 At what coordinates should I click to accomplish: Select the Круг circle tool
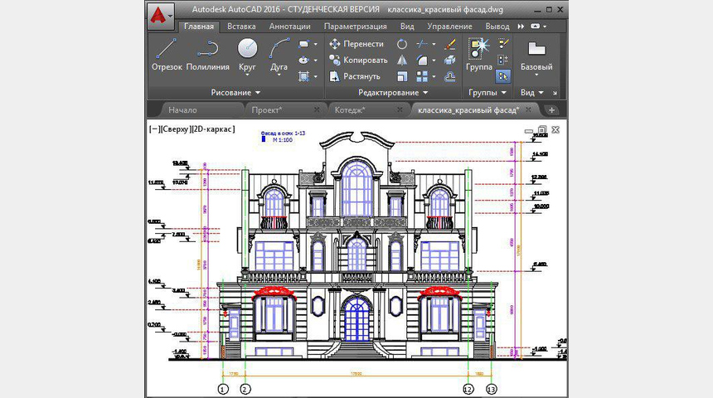[x=247, y=56]
